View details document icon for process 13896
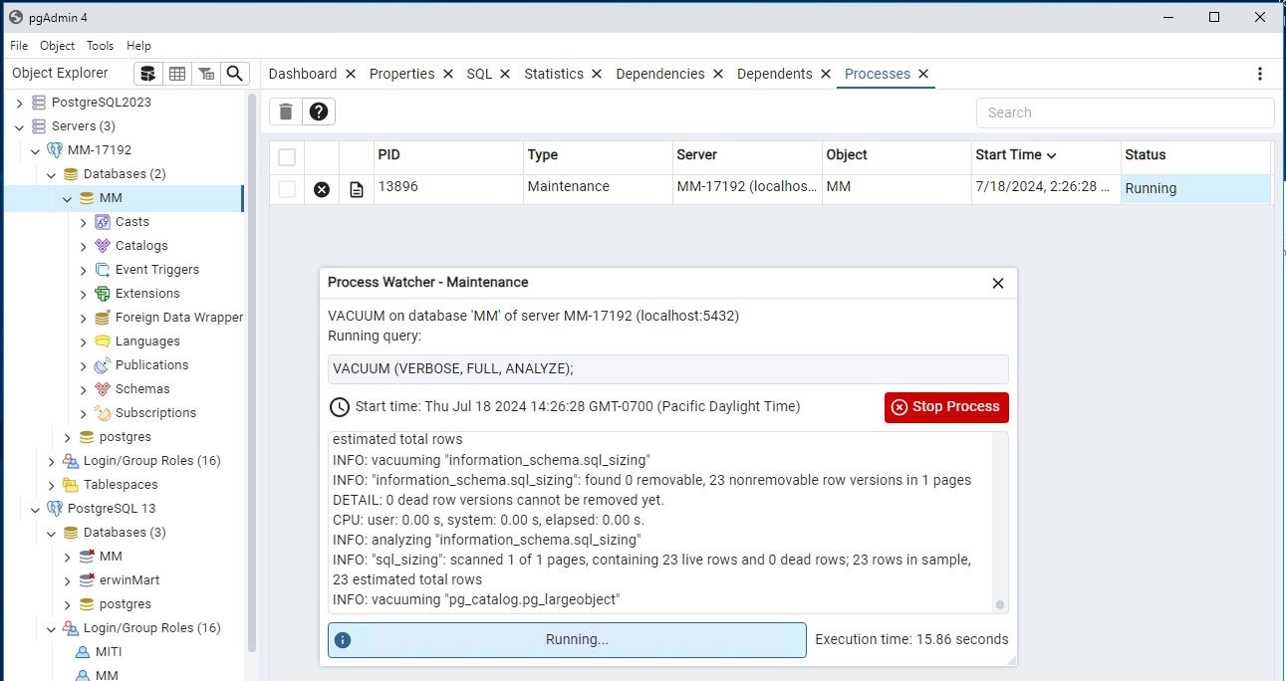Viewport: 1286px width, 681px height. coord(357,189)
